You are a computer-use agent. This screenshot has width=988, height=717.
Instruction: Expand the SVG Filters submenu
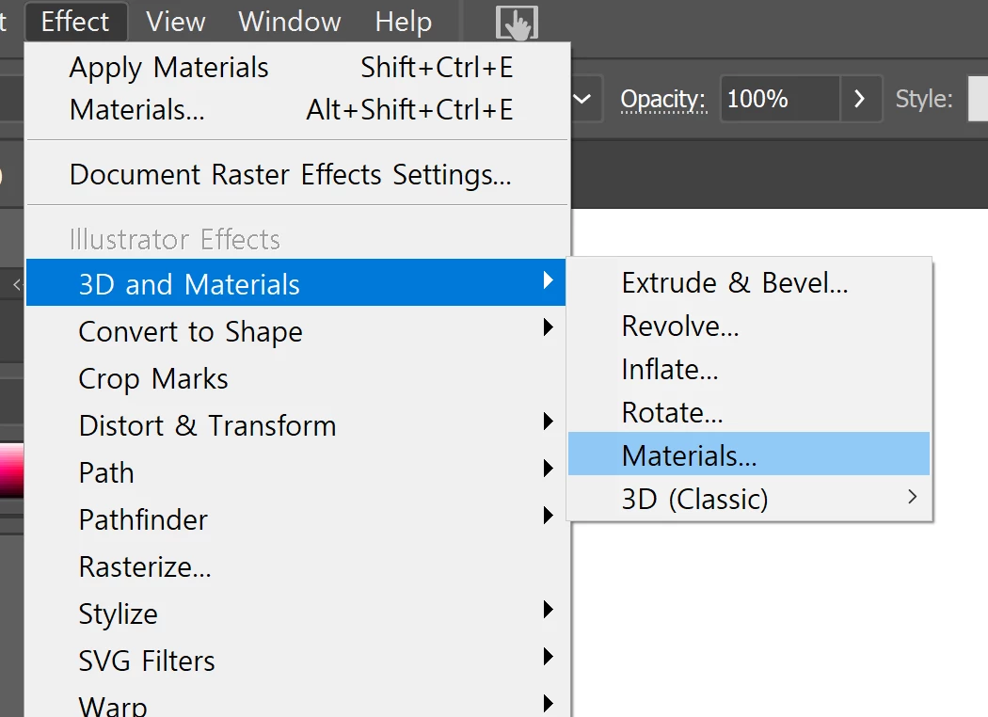point(296,661)
